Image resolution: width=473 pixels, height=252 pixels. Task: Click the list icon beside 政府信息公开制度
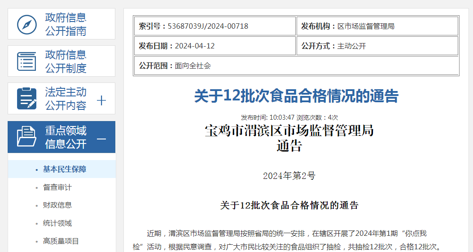pyautogui.click(x=26, y=61)
